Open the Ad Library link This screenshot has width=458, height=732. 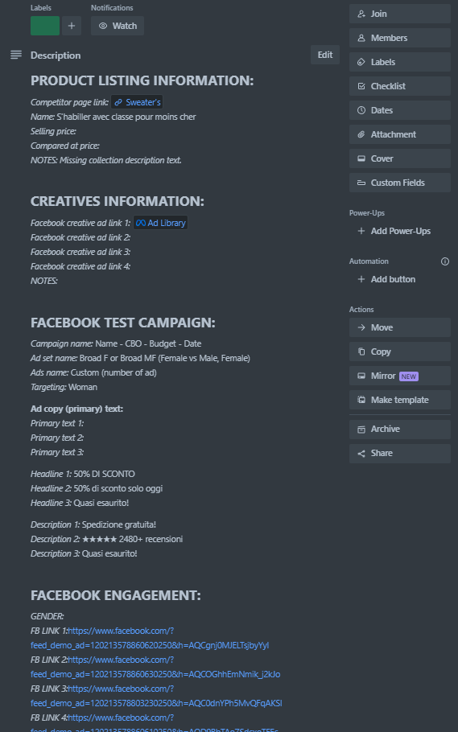(x=161, y=223)
